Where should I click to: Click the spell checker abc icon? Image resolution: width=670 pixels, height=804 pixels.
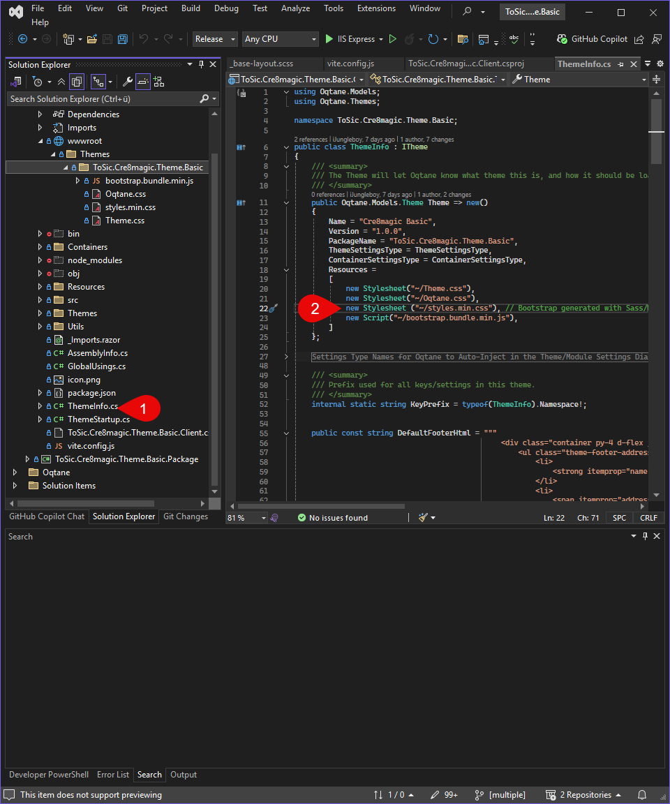pyautogui.click(x=514, y=39)
